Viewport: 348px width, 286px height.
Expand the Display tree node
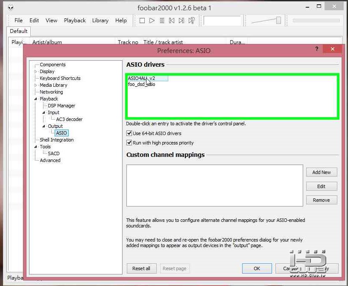35,71
